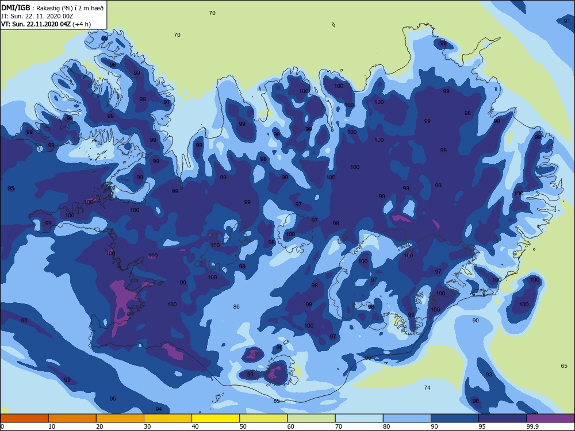Click the title text "DMI/IGB : Rakastig (%) í 2 m hæð"
The image size is (575, 431).
click(53, 7)
